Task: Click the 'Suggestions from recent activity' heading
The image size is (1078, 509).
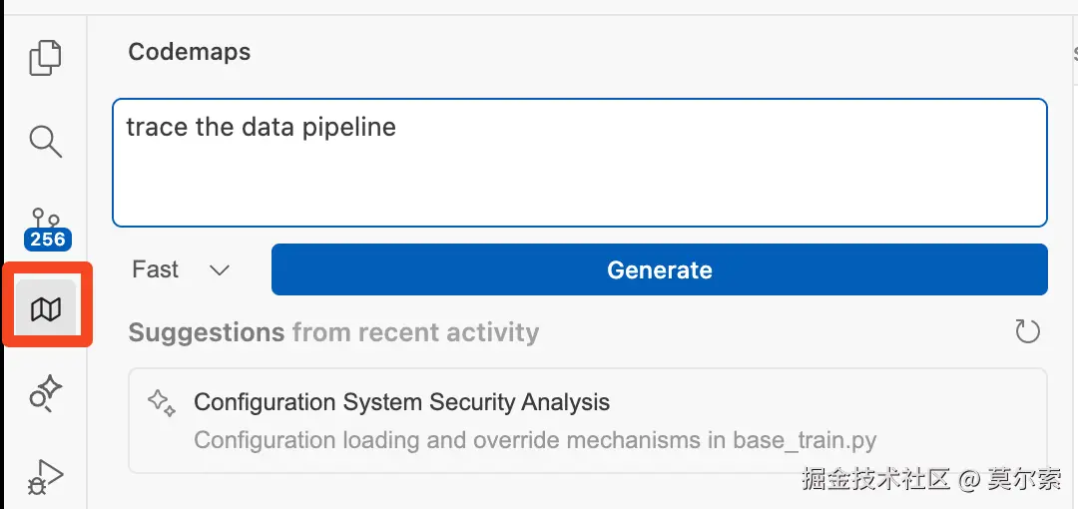Action: click(x=333, y=332)
